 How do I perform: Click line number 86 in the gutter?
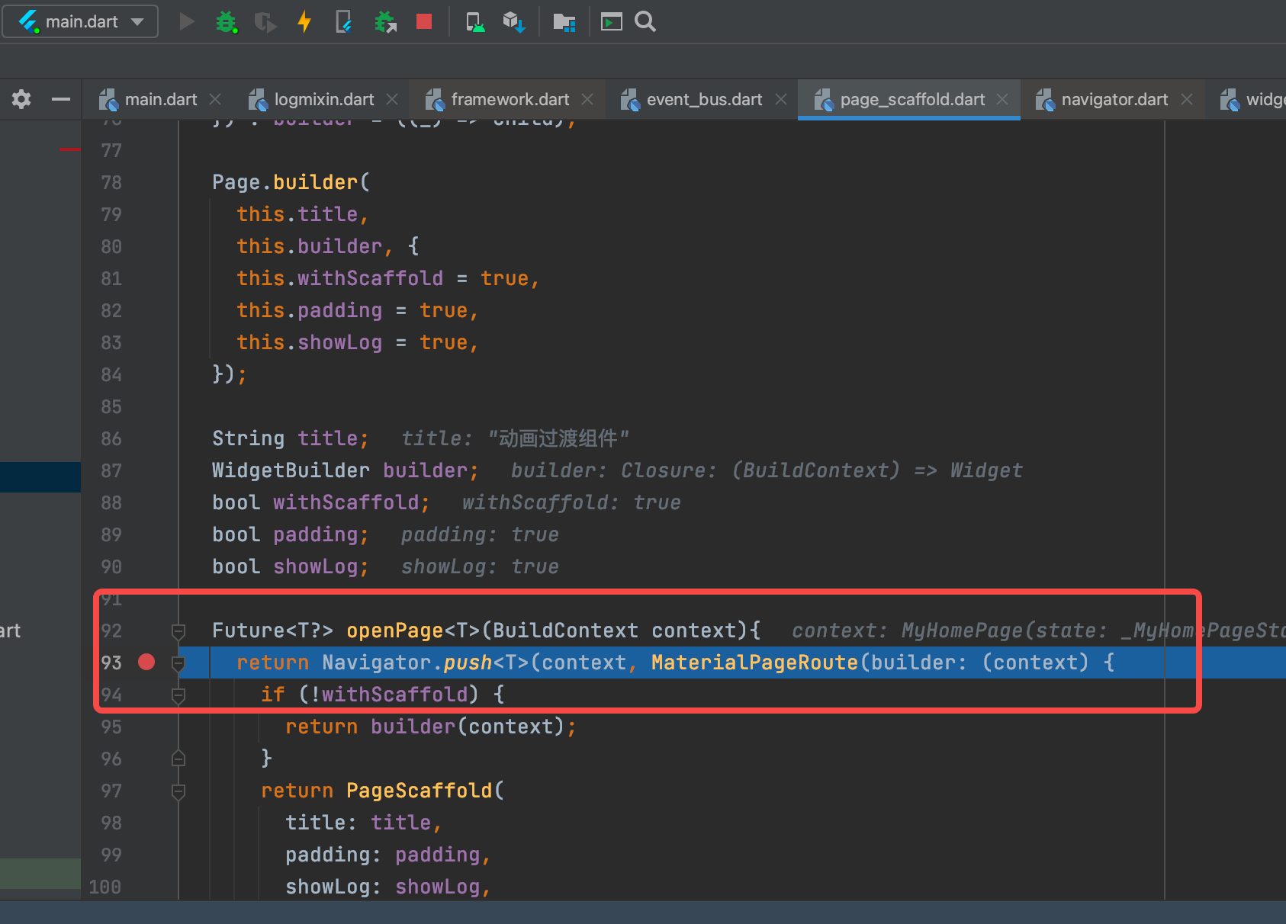pyautogui.click(x=111, y=438)
